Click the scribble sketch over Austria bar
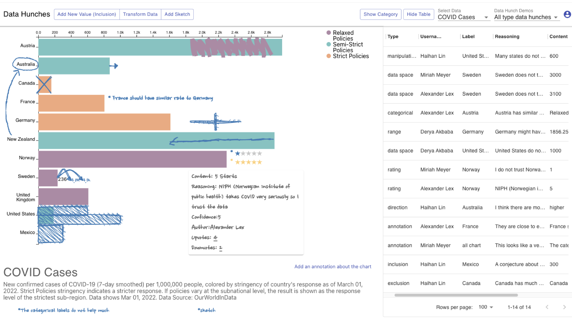The image size is (572, 322). pos(231,47)
